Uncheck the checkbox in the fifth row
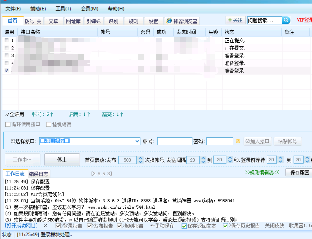This screenshot has height=239, width=312. [6, 71]
